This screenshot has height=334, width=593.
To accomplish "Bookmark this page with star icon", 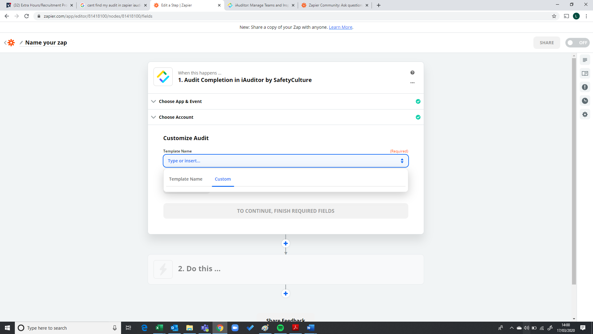I will pyautogui.click(x=554, y=16).
